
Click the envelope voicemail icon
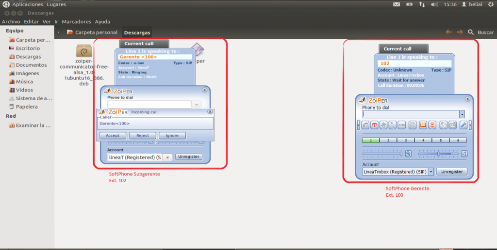pyautogui.click(x=453, y=125)
